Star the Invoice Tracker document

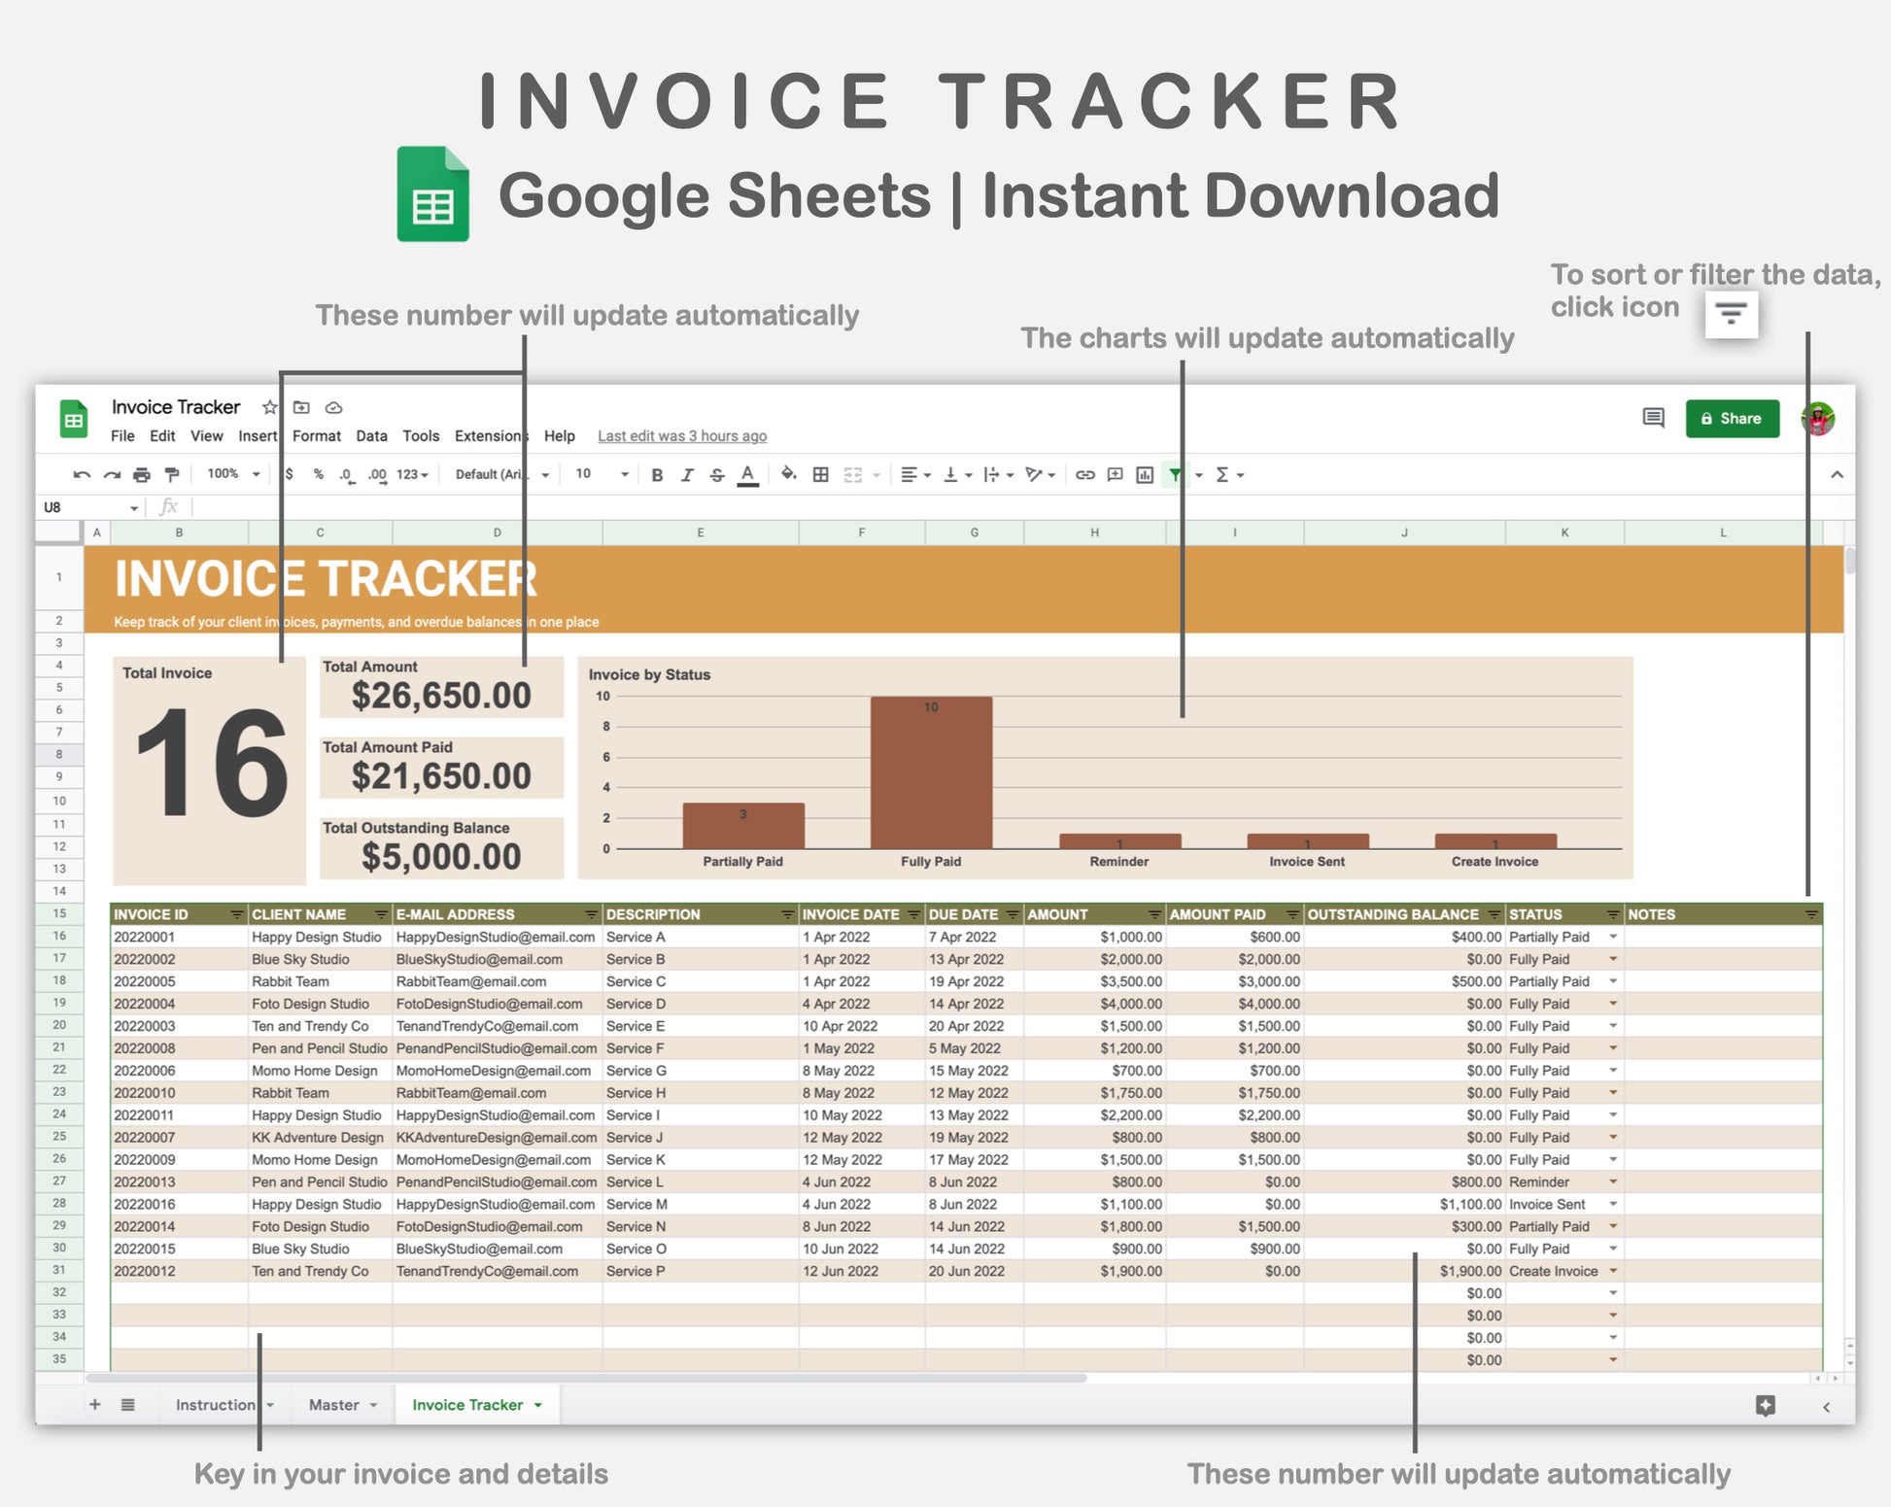[269, 407]
